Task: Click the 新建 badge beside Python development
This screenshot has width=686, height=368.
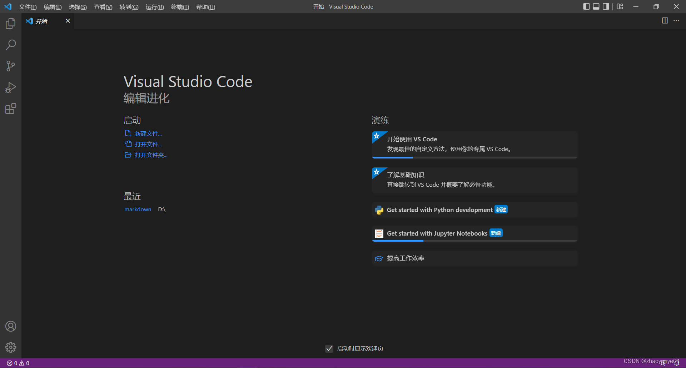Action: pyautogui.click(x=501, y=210)
